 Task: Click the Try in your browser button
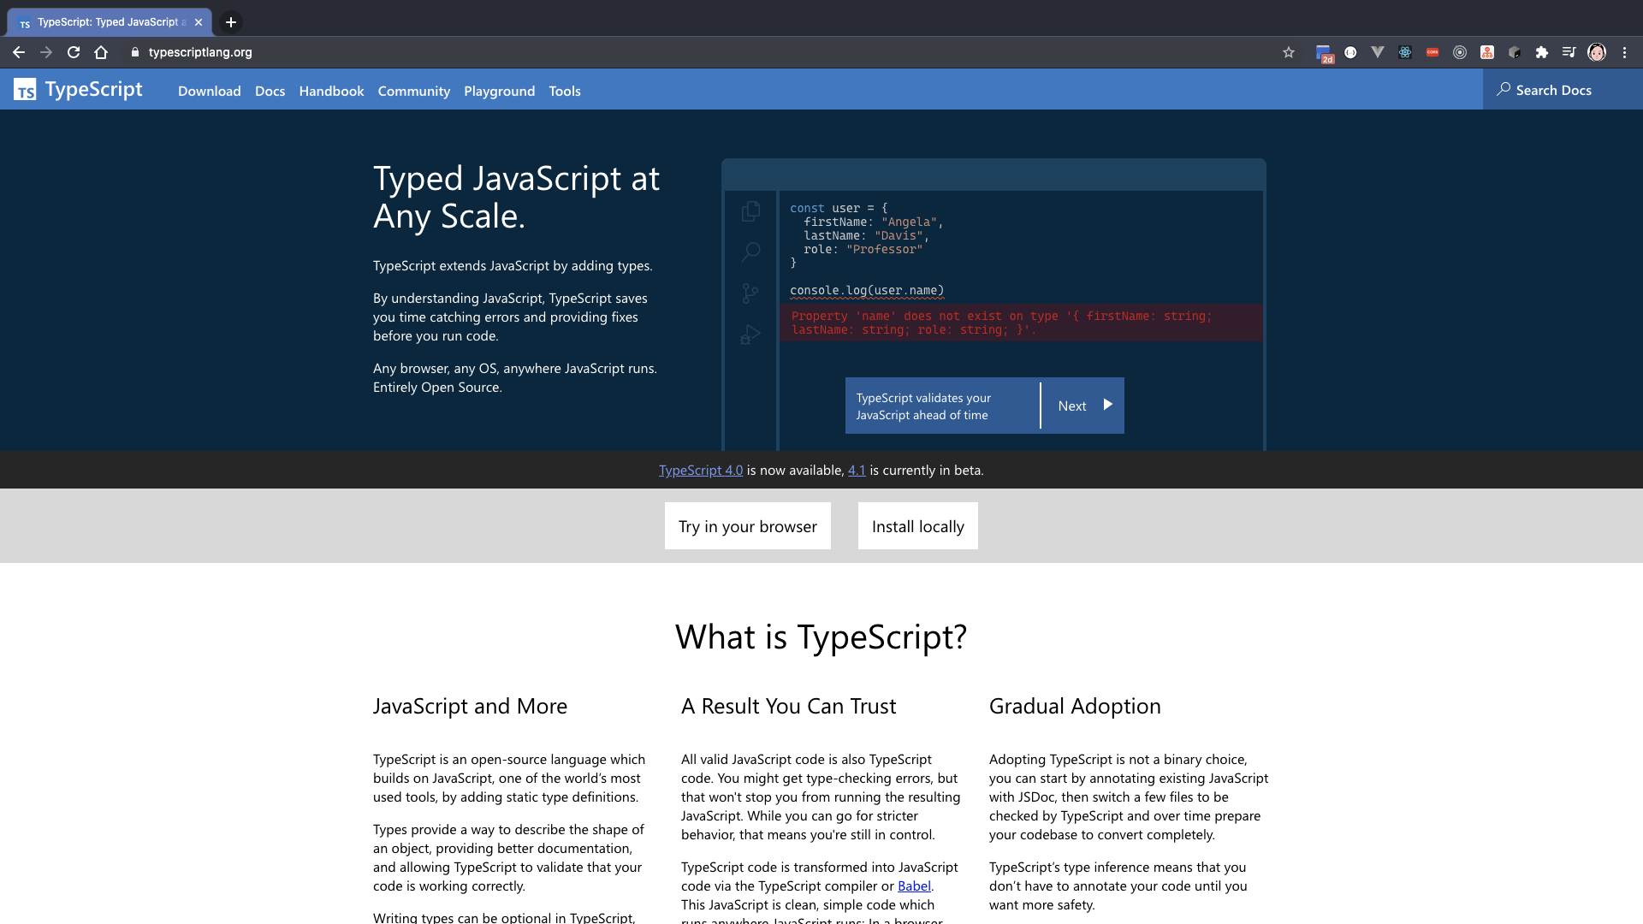coord(747,526)
